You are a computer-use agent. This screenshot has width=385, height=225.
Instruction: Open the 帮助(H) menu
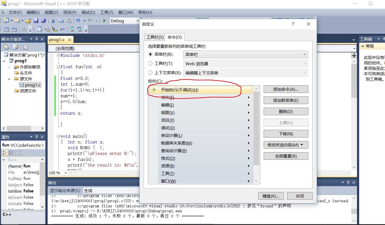(145, 12)
